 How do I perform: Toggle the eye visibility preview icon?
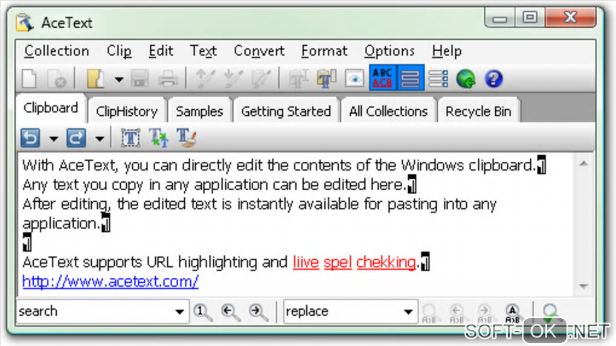coord(355,78)
